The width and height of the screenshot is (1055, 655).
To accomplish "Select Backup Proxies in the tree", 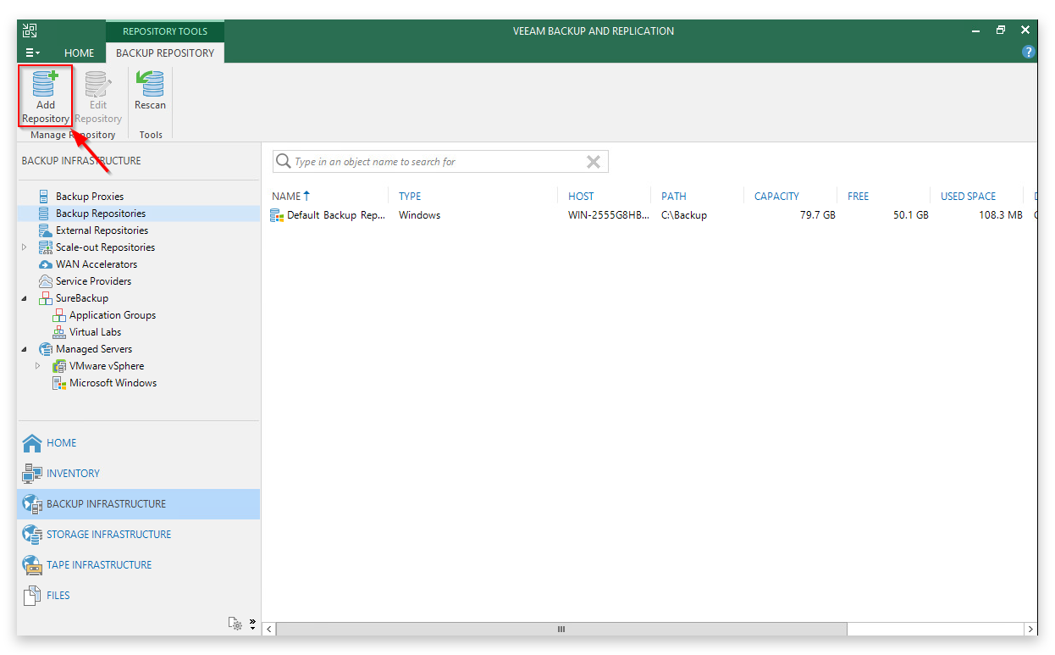I will pos(90,197).
